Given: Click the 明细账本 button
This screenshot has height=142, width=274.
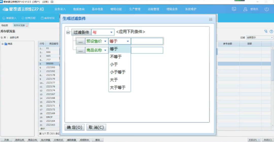Looking at the screenshot, I should (x=84, y=140).
